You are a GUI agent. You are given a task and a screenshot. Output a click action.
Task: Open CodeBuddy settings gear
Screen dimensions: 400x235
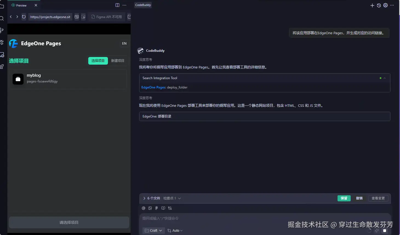385,5
